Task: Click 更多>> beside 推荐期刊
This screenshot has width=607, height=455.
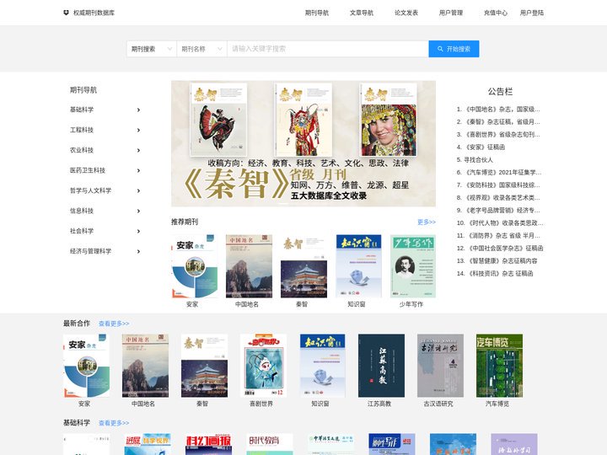Action: [x=427, y=222]
